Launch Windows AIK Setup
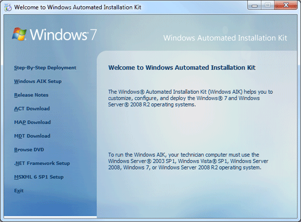 [x=38, y=81]
